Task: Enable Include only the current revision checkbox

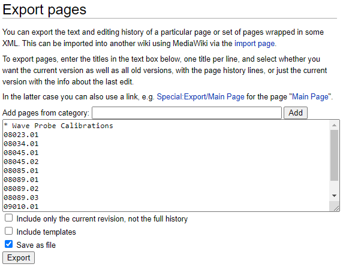Action: pyautogui.click(x=9, y=218)
